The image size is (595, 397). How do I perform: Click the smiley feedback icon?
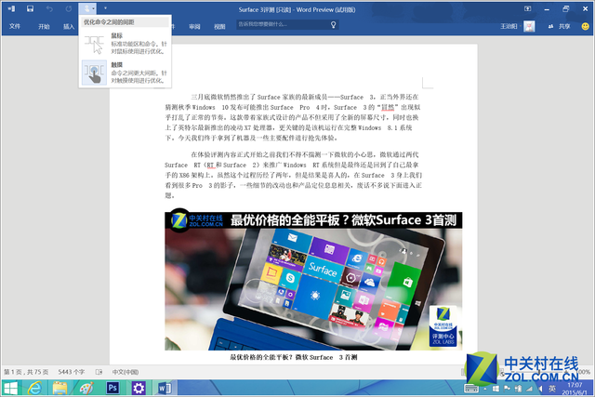tap(586, 26)
